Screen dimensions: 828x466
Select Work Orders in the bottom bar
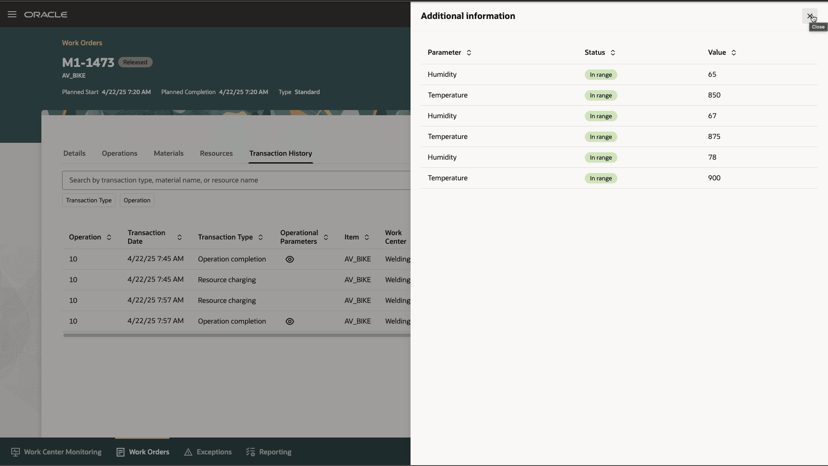142,452
